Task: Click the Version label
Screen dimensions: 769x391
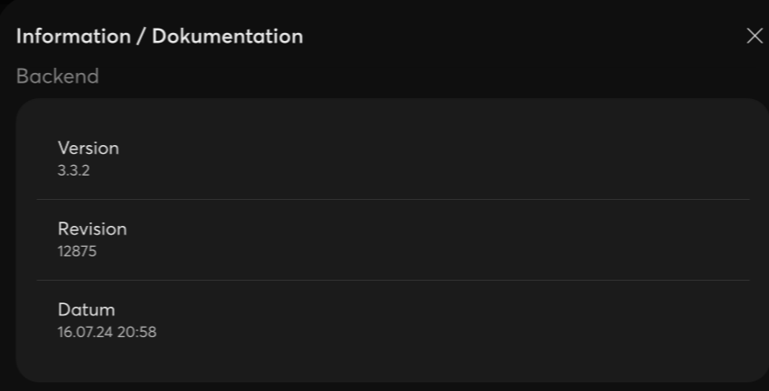Action: click(x=88, y=148)
